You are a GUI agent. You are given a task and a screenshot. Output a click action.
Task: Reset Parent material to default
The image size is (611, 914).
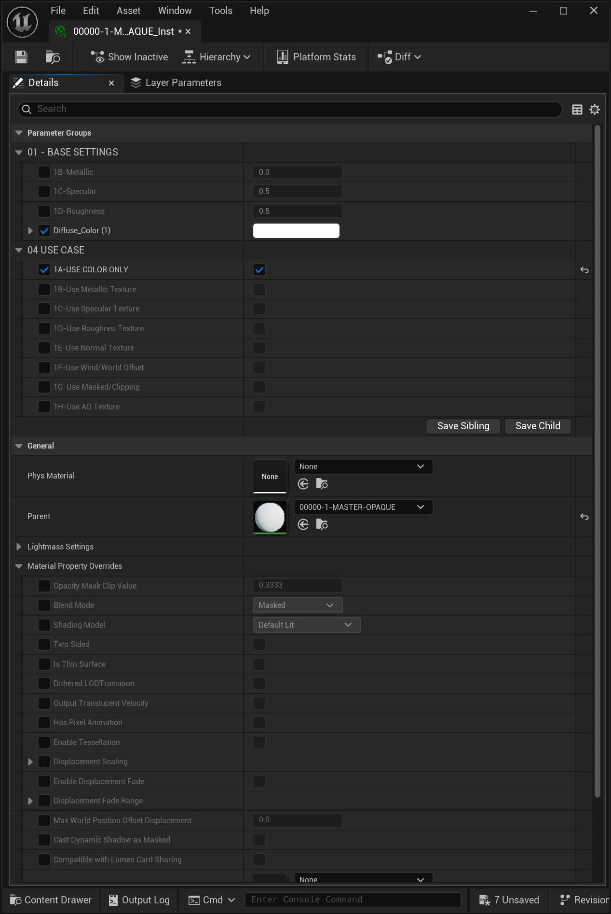[x=584, y=517]
